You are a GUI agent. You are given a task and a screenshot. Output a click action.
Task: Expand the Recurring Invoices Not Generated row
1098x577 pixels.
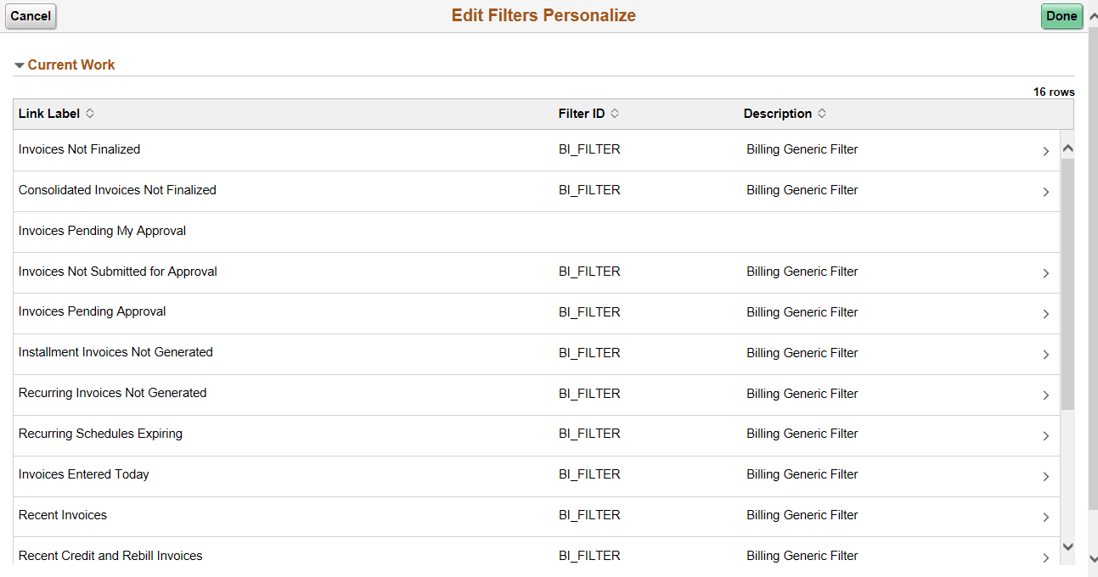(x=1046, y=395)
